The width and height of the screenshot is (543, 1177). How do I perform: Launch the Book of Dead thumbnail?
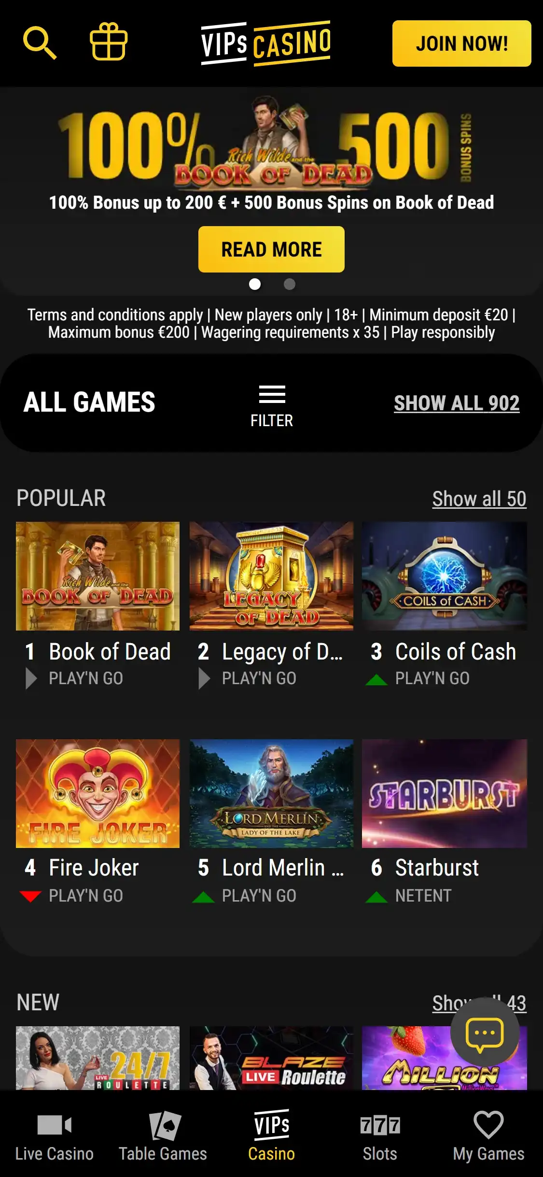tap(97, 576)
